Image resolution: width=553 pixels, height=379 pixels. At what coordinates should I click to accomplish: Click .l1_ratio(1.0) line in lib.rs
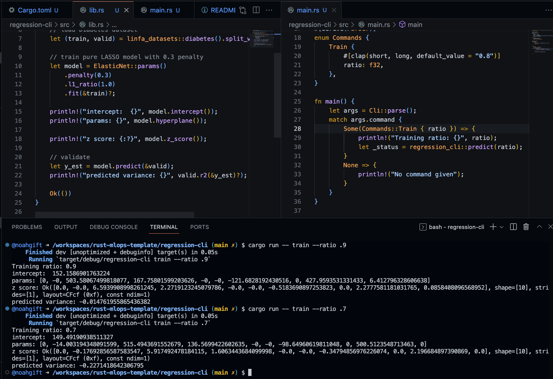point(89,84)
